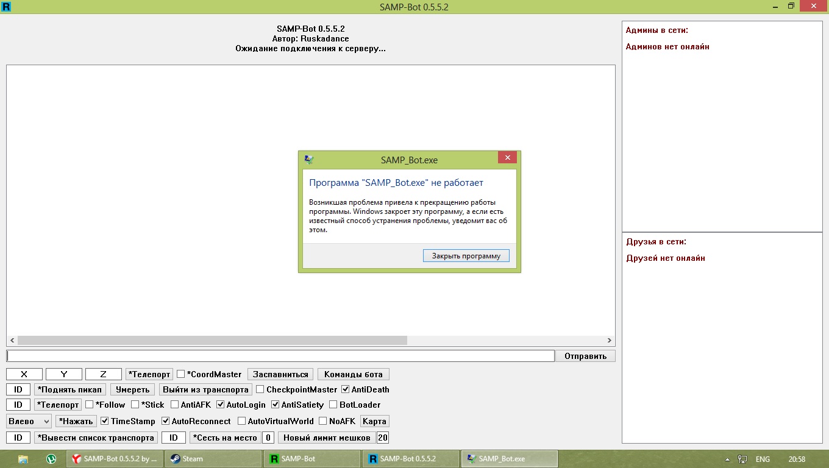This screenshot has height=468, width=829.
Task: Uncheck TimeStamp checkbox
Action: [x=105, y=421]
